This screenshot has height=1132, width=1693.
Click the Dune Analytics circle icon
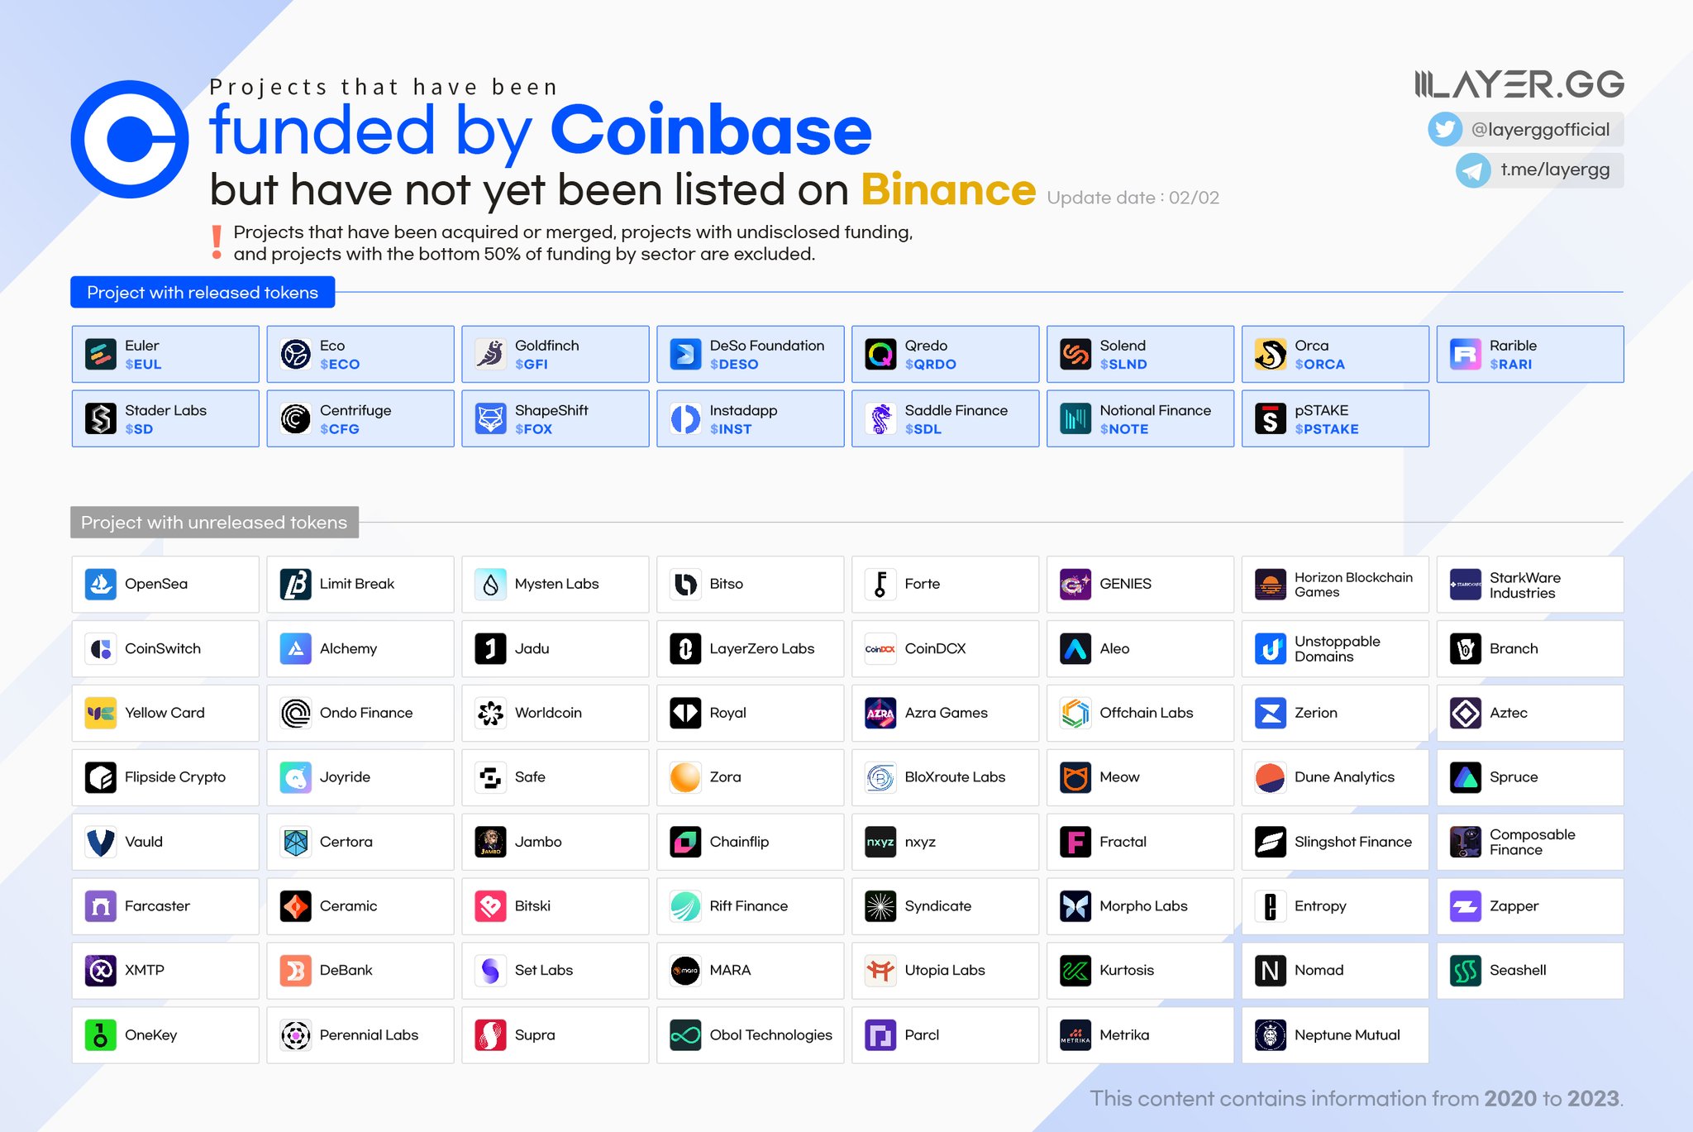point(1270,777)
